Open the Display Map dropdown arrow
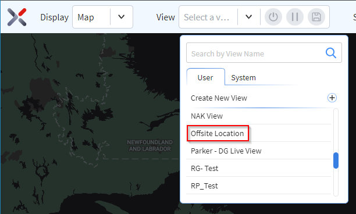The height and width of the screenshot is (214, 356). (122, 17)
